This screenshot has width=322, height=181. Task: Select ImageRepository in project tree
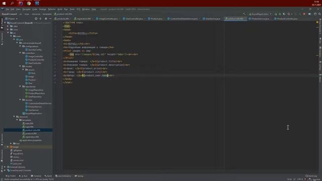34,90
